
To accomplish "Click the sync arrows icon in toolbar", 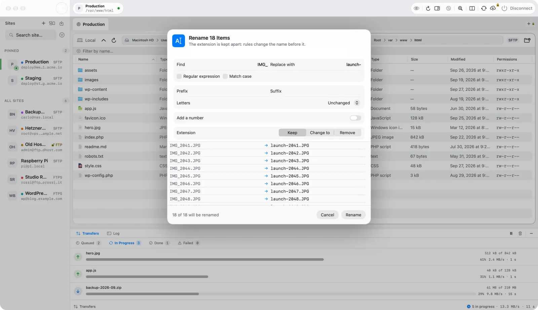I will tap(484, 8).
